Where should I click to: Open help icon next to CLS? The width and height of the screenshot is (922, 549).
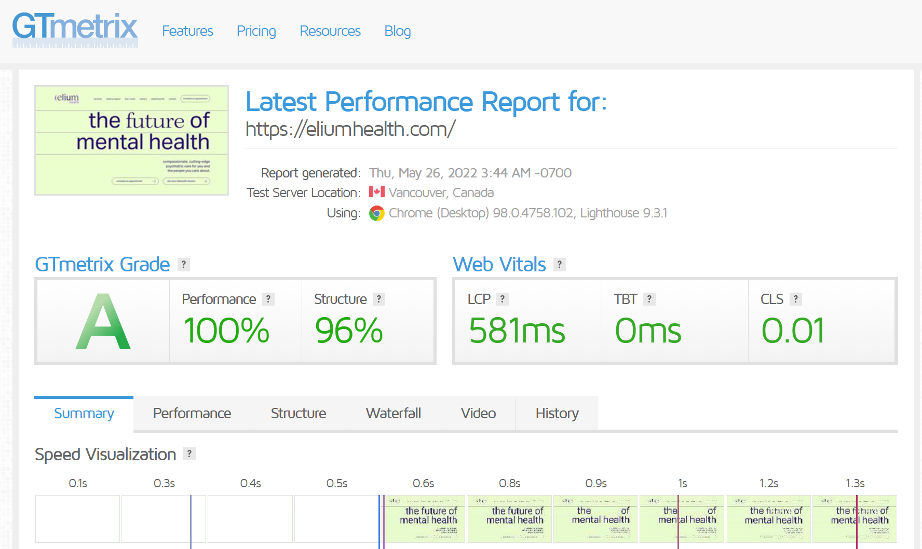(795, 299)
